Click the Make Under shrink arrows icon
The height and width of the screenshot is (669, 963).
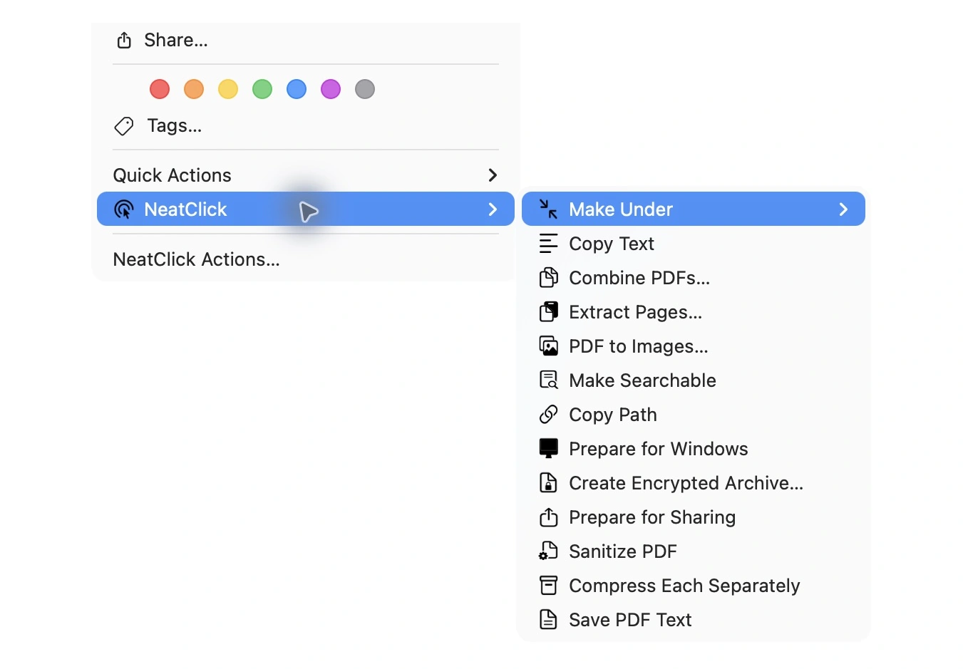[x=548, y=209]
